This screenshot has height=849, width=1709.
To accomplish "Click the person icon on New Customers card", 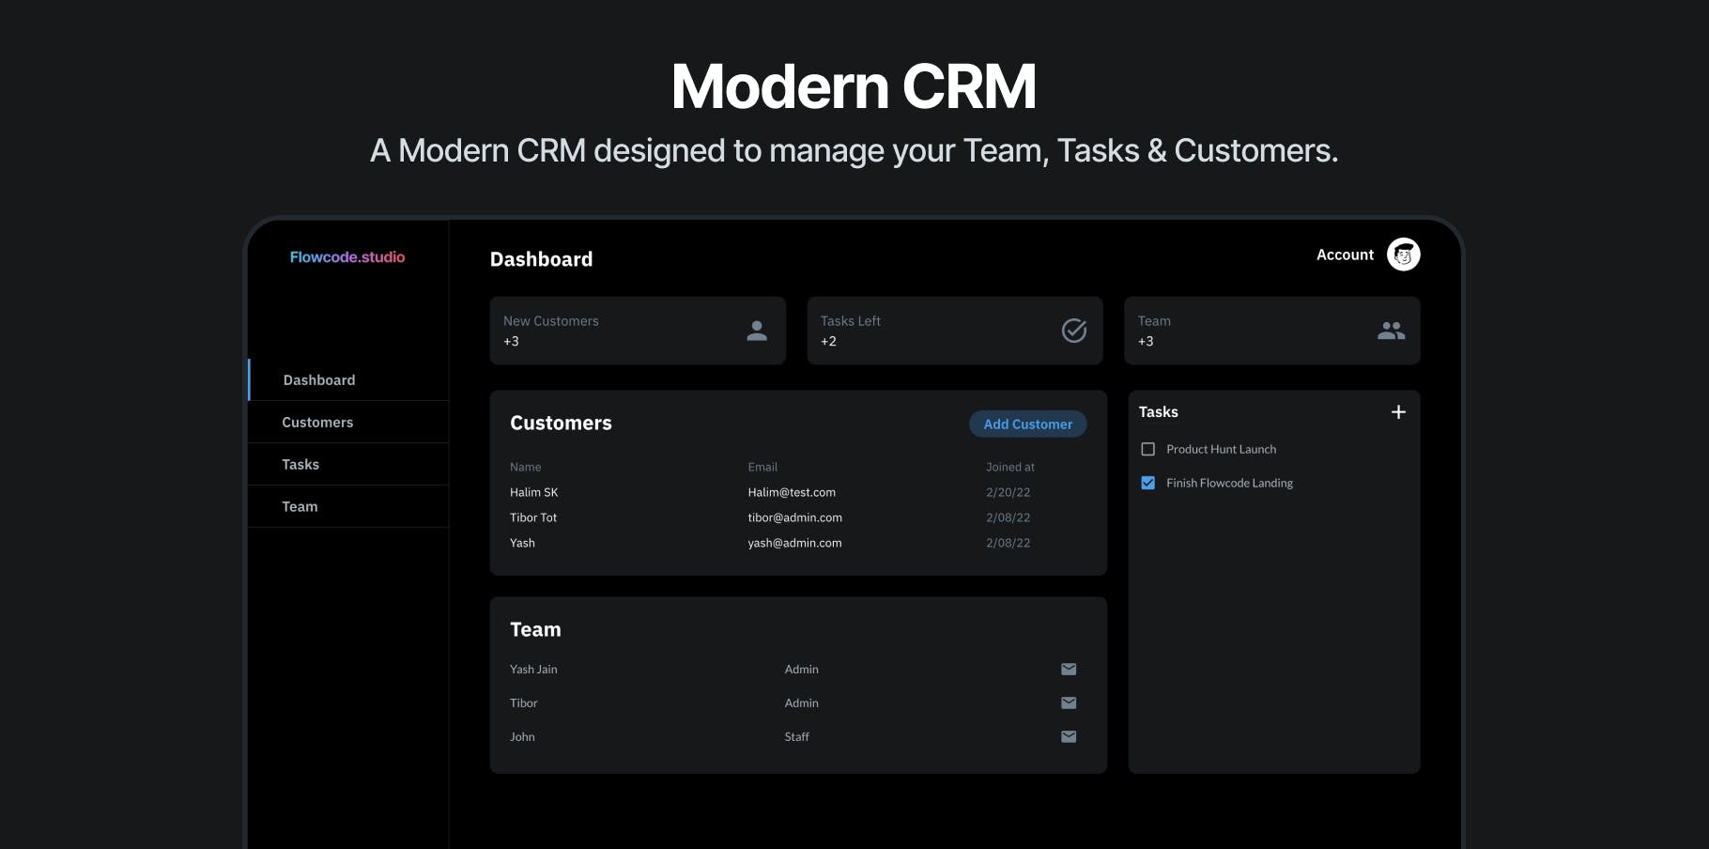I will [x=756, y=331].
